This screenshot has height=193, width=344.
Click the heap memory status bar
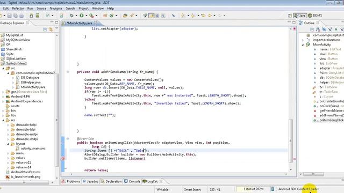[253, 189]
